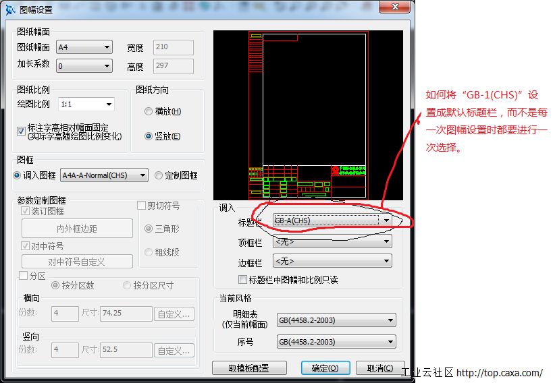Screen dimensions: 553x383
Task: Open the 图纸幅面 A4 dropdown
Action: click(84, 47)
